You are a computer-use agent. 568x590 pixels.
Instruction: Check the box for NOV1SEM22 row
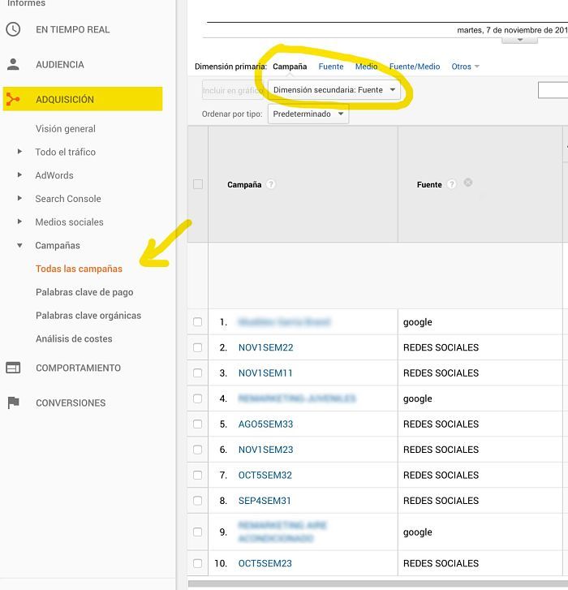click(x=197, y=347)
